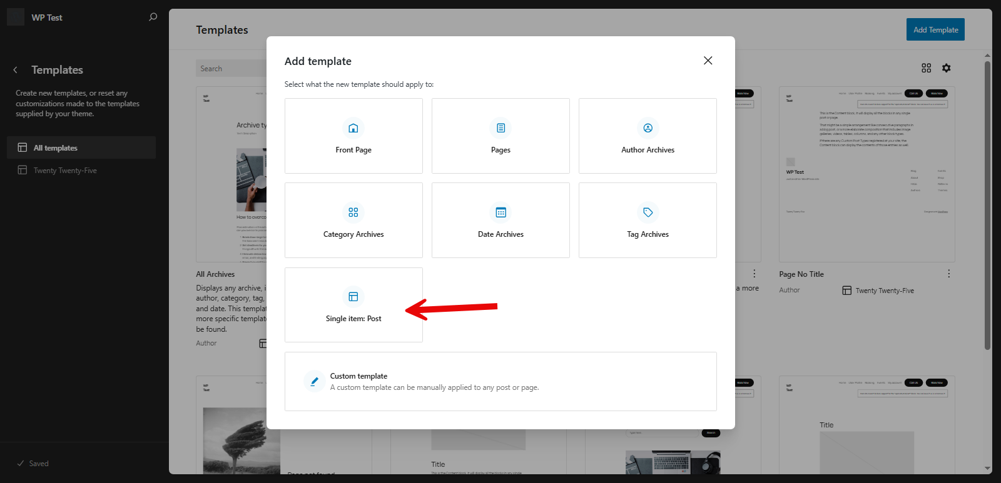This screenshot has width=1001, height=483.
Task: Click the Pages document icon
Action: pos(500,128)
